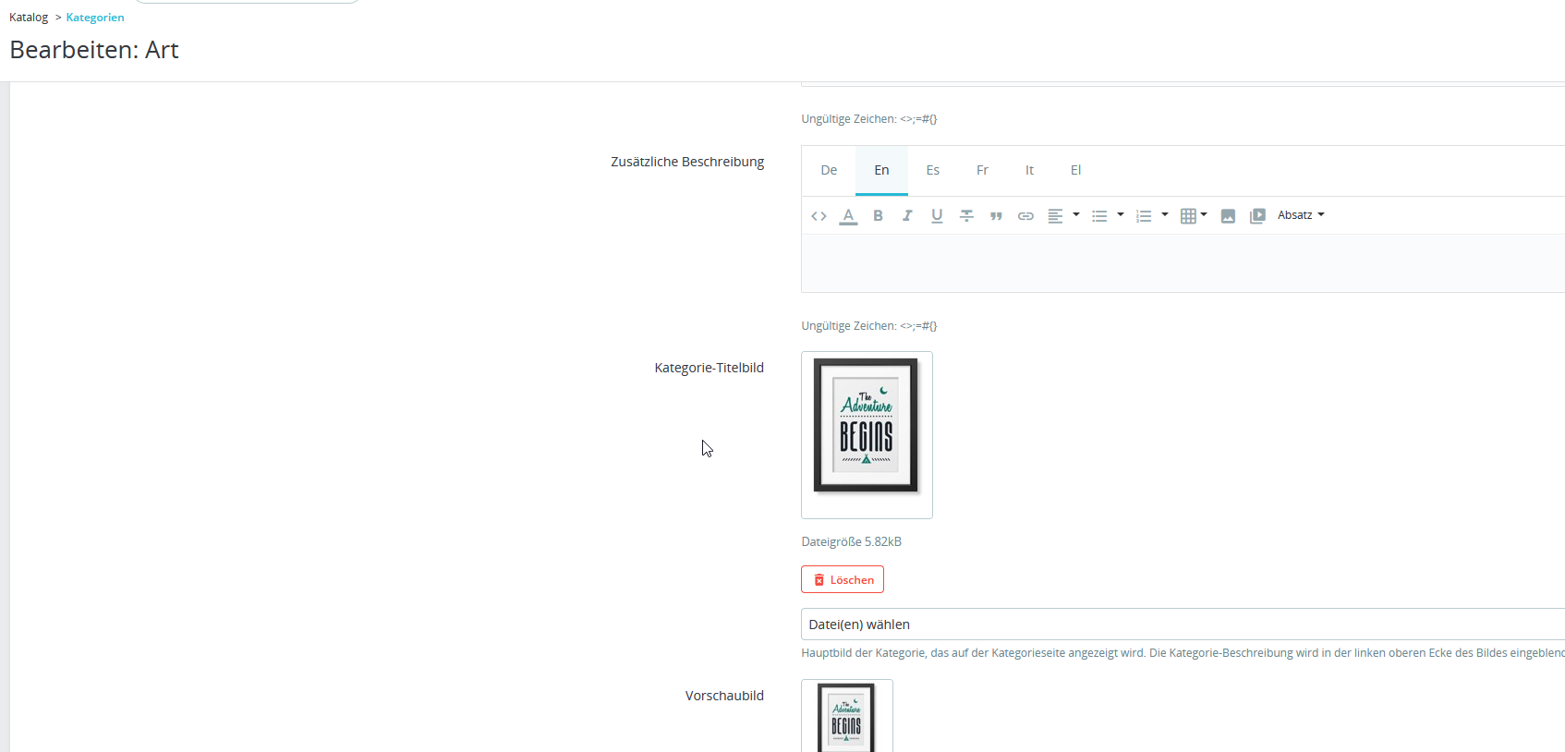Viewport: 1565px width, 752px height.
Task: Expand numbered list style dropdown arrow
Action: pyautogui.click(x=1165, y=215)
